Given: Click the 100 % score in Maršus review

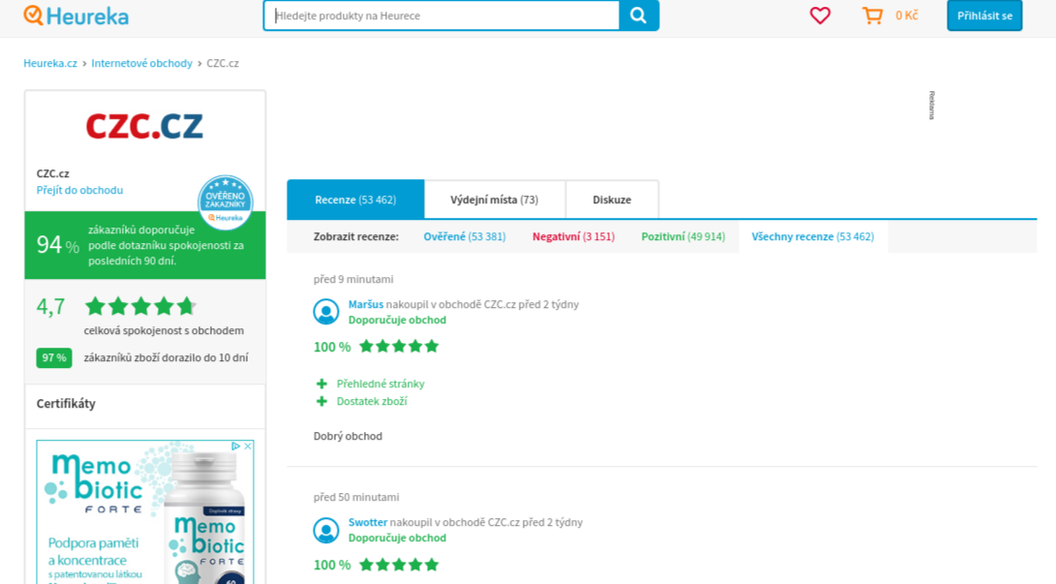Looking at the screenshot, I should 332,347.
